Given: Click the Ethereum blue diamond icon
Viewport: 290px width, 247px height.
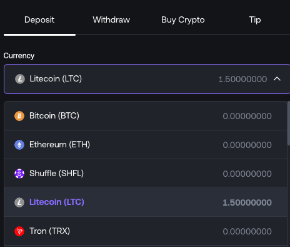Looking at the screenshot, I should coord(19,145).
